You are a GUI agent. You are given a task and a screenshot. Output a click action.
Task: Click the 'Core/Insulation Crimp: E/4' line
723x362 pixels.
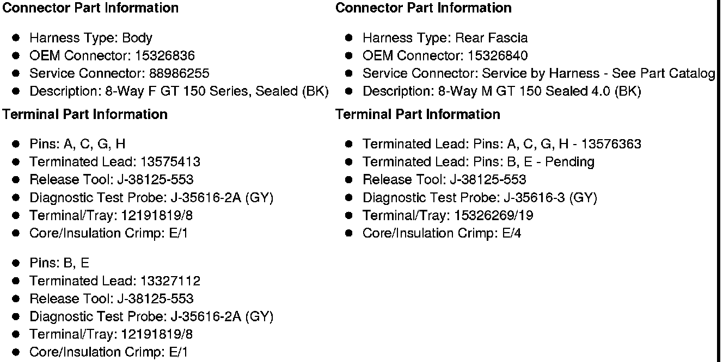point(442,234)
